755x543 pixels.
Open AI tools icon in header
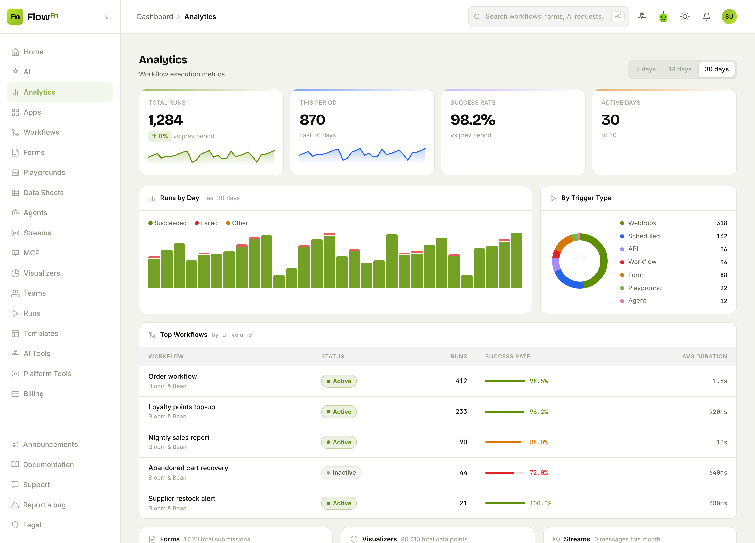(642, 16)
